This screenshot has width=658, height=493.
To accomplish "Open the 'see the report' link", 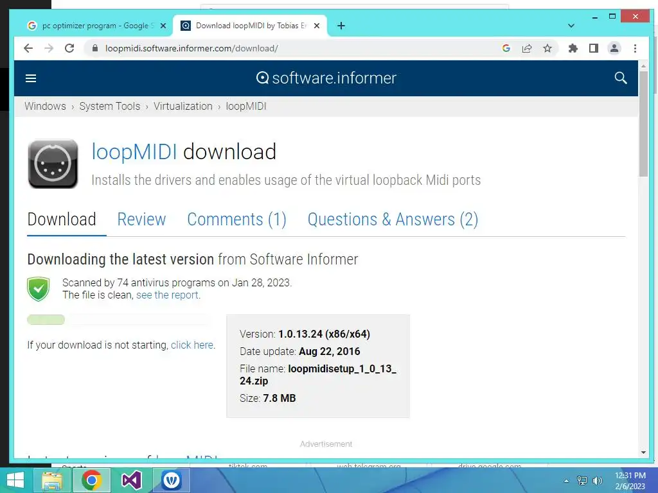I will [167, 295].
